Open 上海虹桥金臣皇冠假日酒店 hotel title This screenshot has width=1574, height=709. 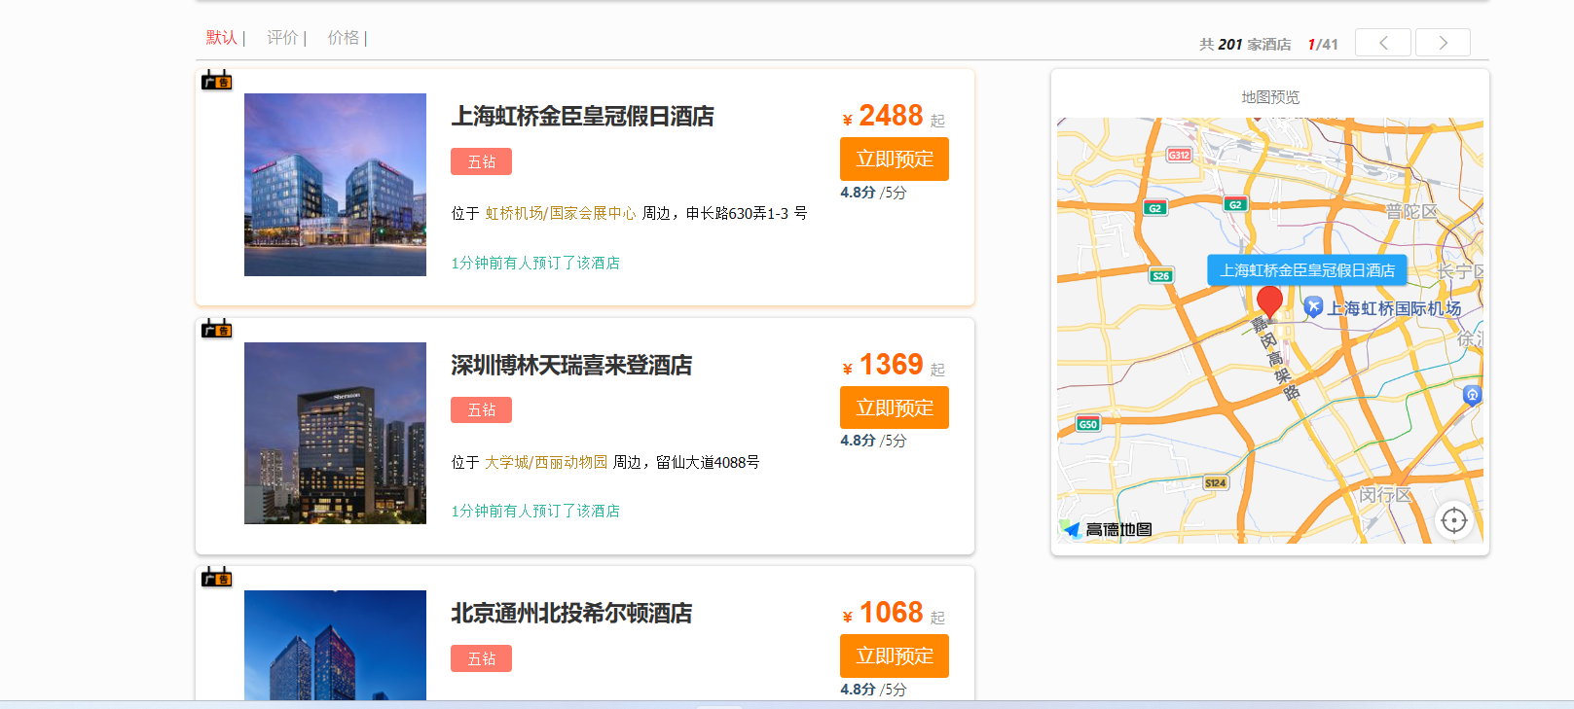coord(582,117)
